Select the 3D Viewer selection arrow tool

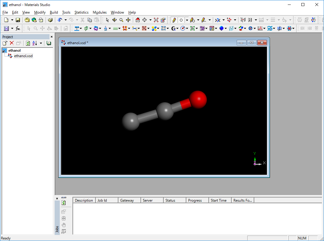point(107,20)
